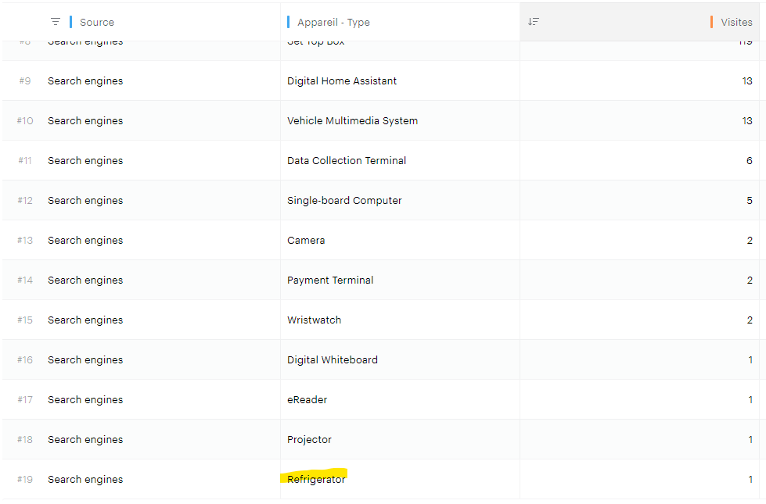Image resolution: width=766 pixels, height=504 pixels.
Task: Click Search engines in row #15
Action: click(85, 320)
